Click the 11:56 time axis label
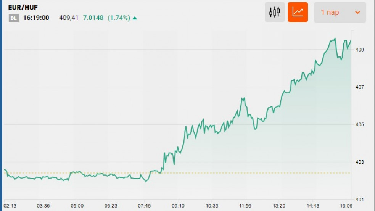Viewport: 375px width, 211px height. pos(245,206)
